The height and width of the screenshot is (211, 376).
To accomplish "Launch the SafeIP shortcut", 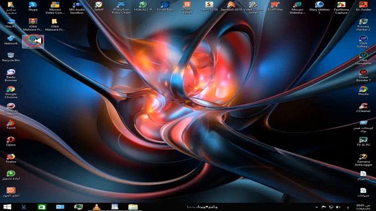I will coord(99,6).
